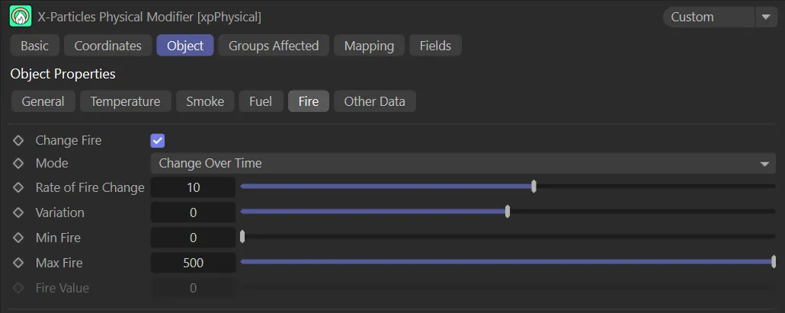Open the Smoke properties sub-tab
Image resolution: width=785 pixels, height=313 pixels.
click(205, 101)
